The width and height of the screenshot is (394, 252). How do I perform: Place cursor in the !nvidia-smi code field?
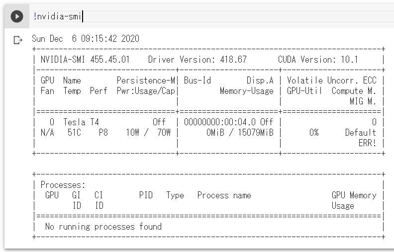(213, 17)
